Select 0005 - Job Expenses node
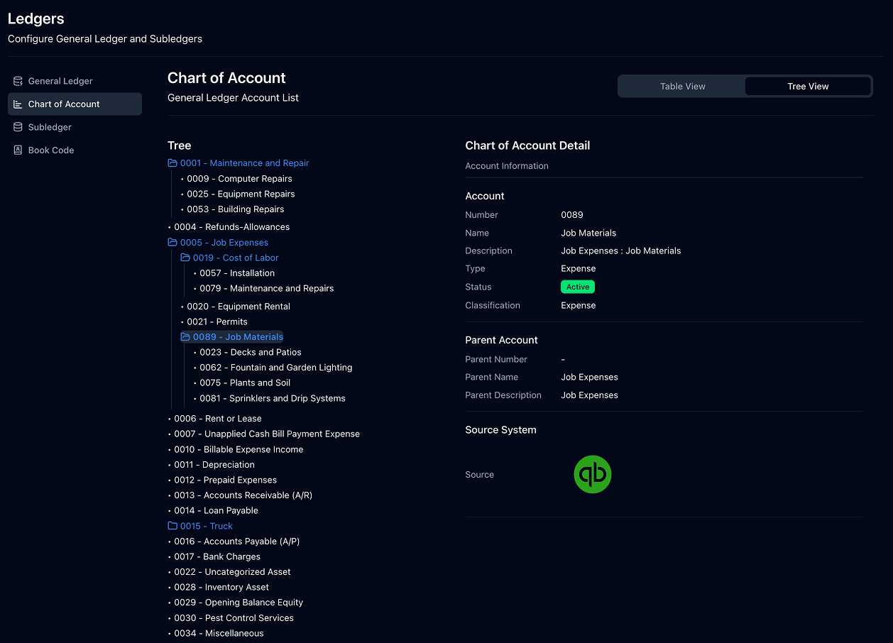 pyautogui.click(x=224, y=243)
